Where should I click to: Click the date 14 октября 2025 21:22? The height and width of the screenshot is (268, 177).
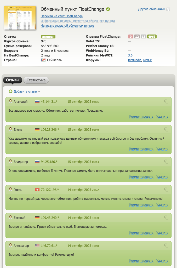click(83, 190)
